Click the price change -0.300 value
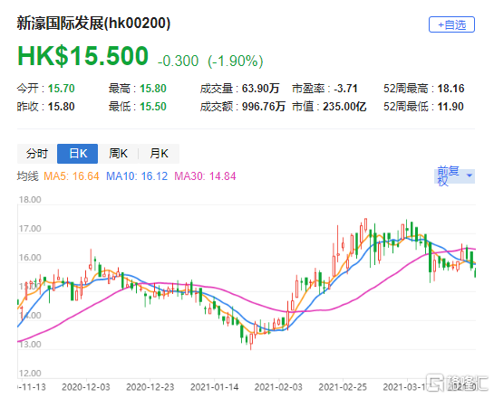The width and height of the screenshot is (494, 398). (178, 61)
